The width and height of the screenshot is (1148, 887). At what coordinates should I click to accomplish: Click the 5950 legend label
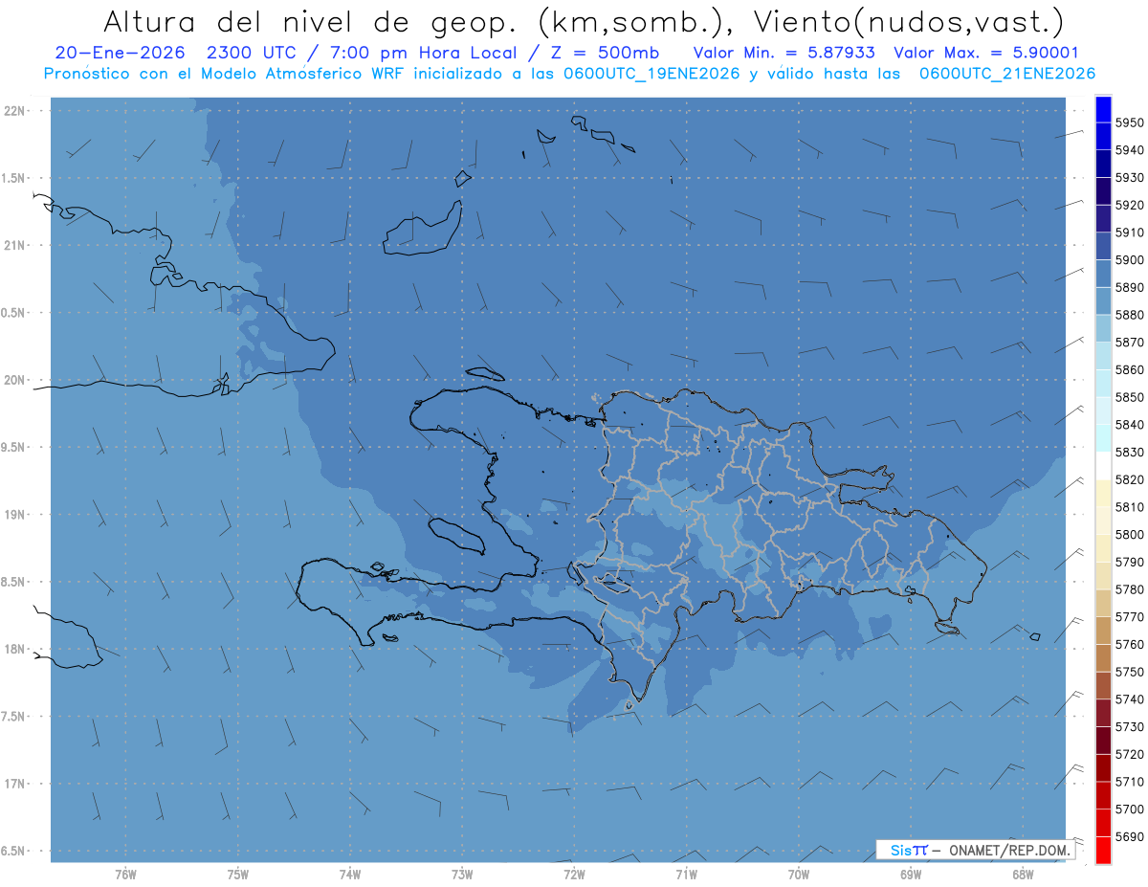[1129, 122]
